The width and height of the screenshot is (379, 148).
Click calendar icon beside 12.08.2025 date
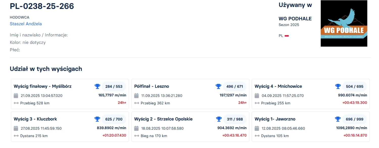257,128
